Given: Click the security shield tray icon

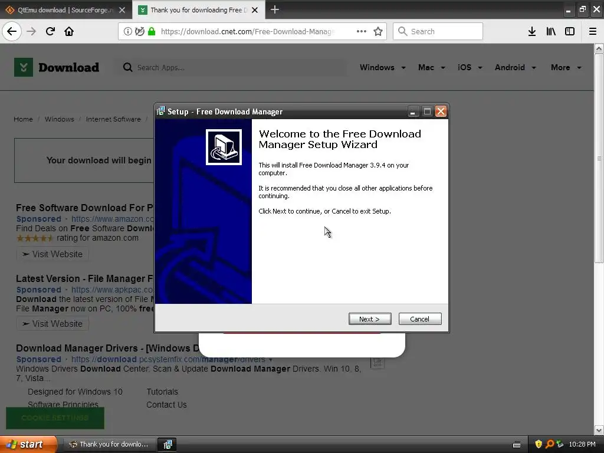Looking at the screenshot, I should [539, 444].
